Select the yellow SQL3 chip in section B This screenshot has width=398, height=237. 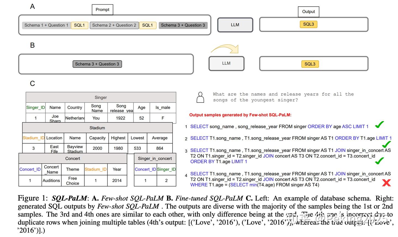310,64
